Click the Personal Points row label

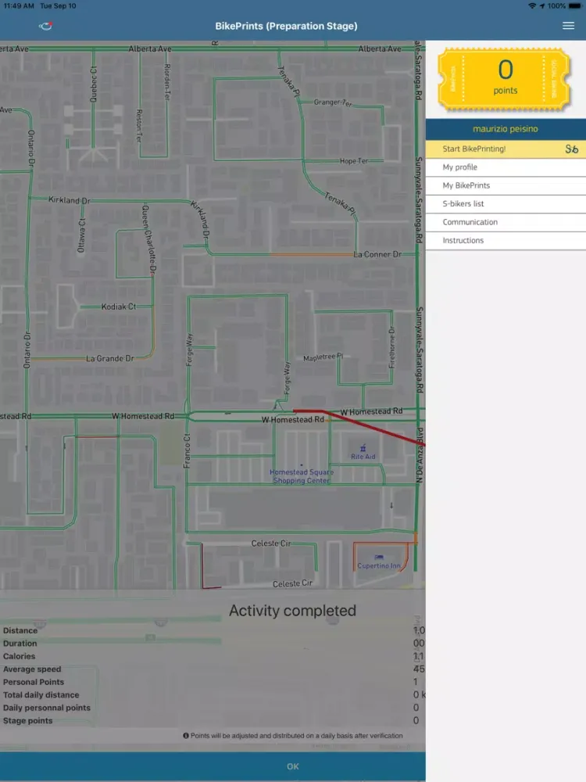coord(34,682)
